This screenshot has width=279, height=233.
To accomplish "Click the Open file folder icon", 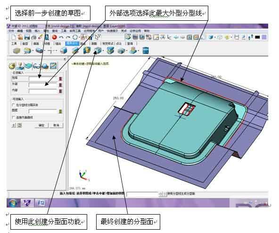I will [20, 37].
